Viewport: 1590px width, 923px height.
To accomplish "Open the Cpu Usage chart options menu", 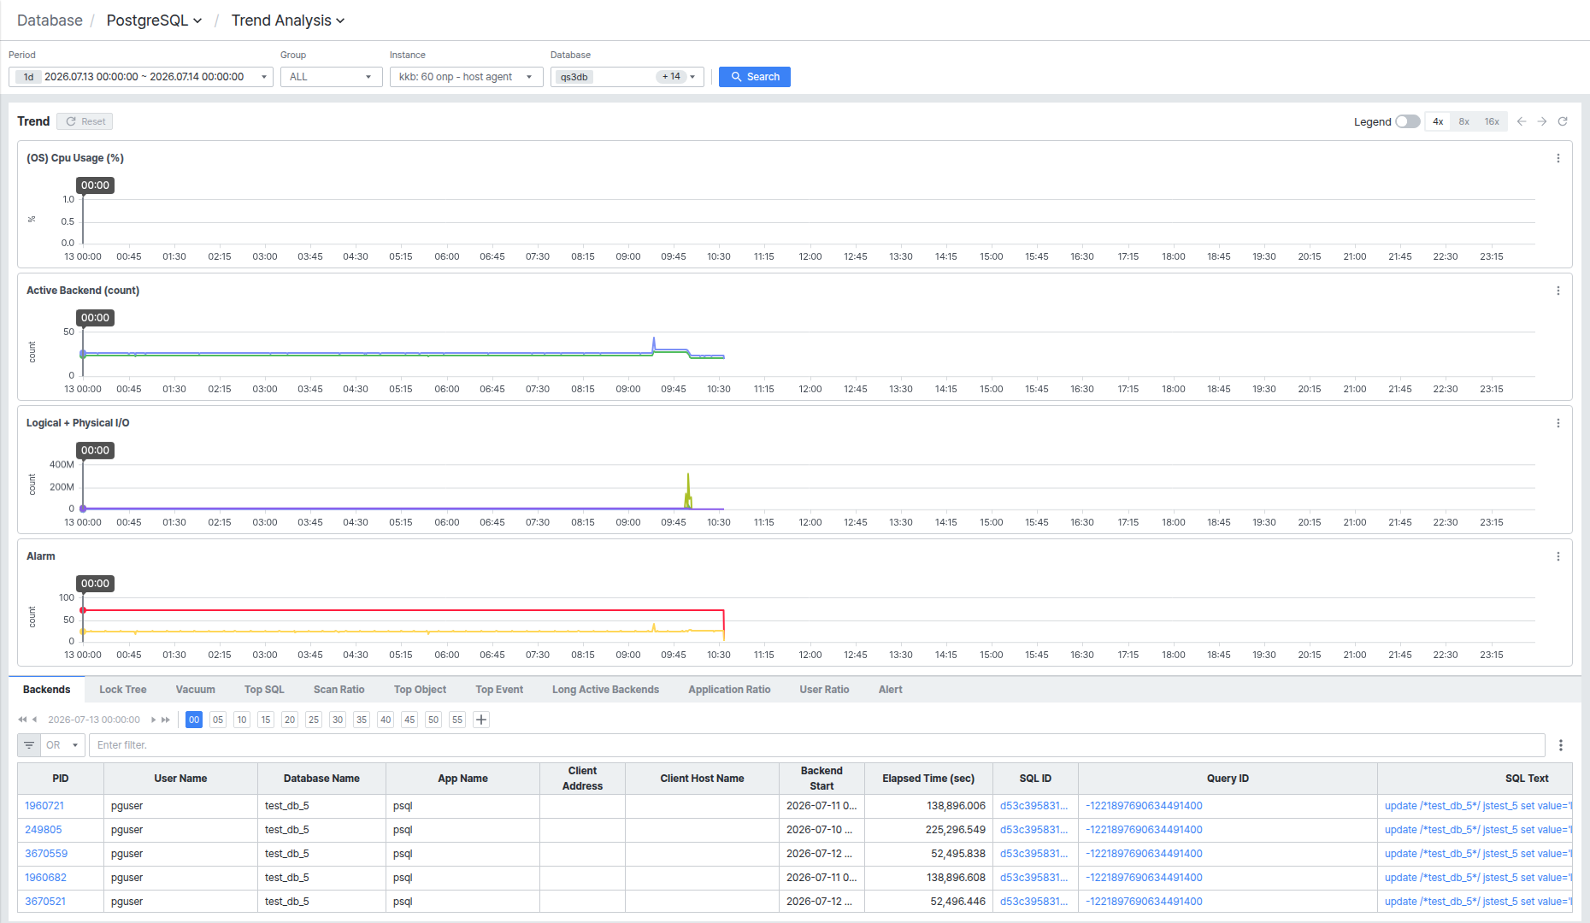I will (x=1558, y=158).
